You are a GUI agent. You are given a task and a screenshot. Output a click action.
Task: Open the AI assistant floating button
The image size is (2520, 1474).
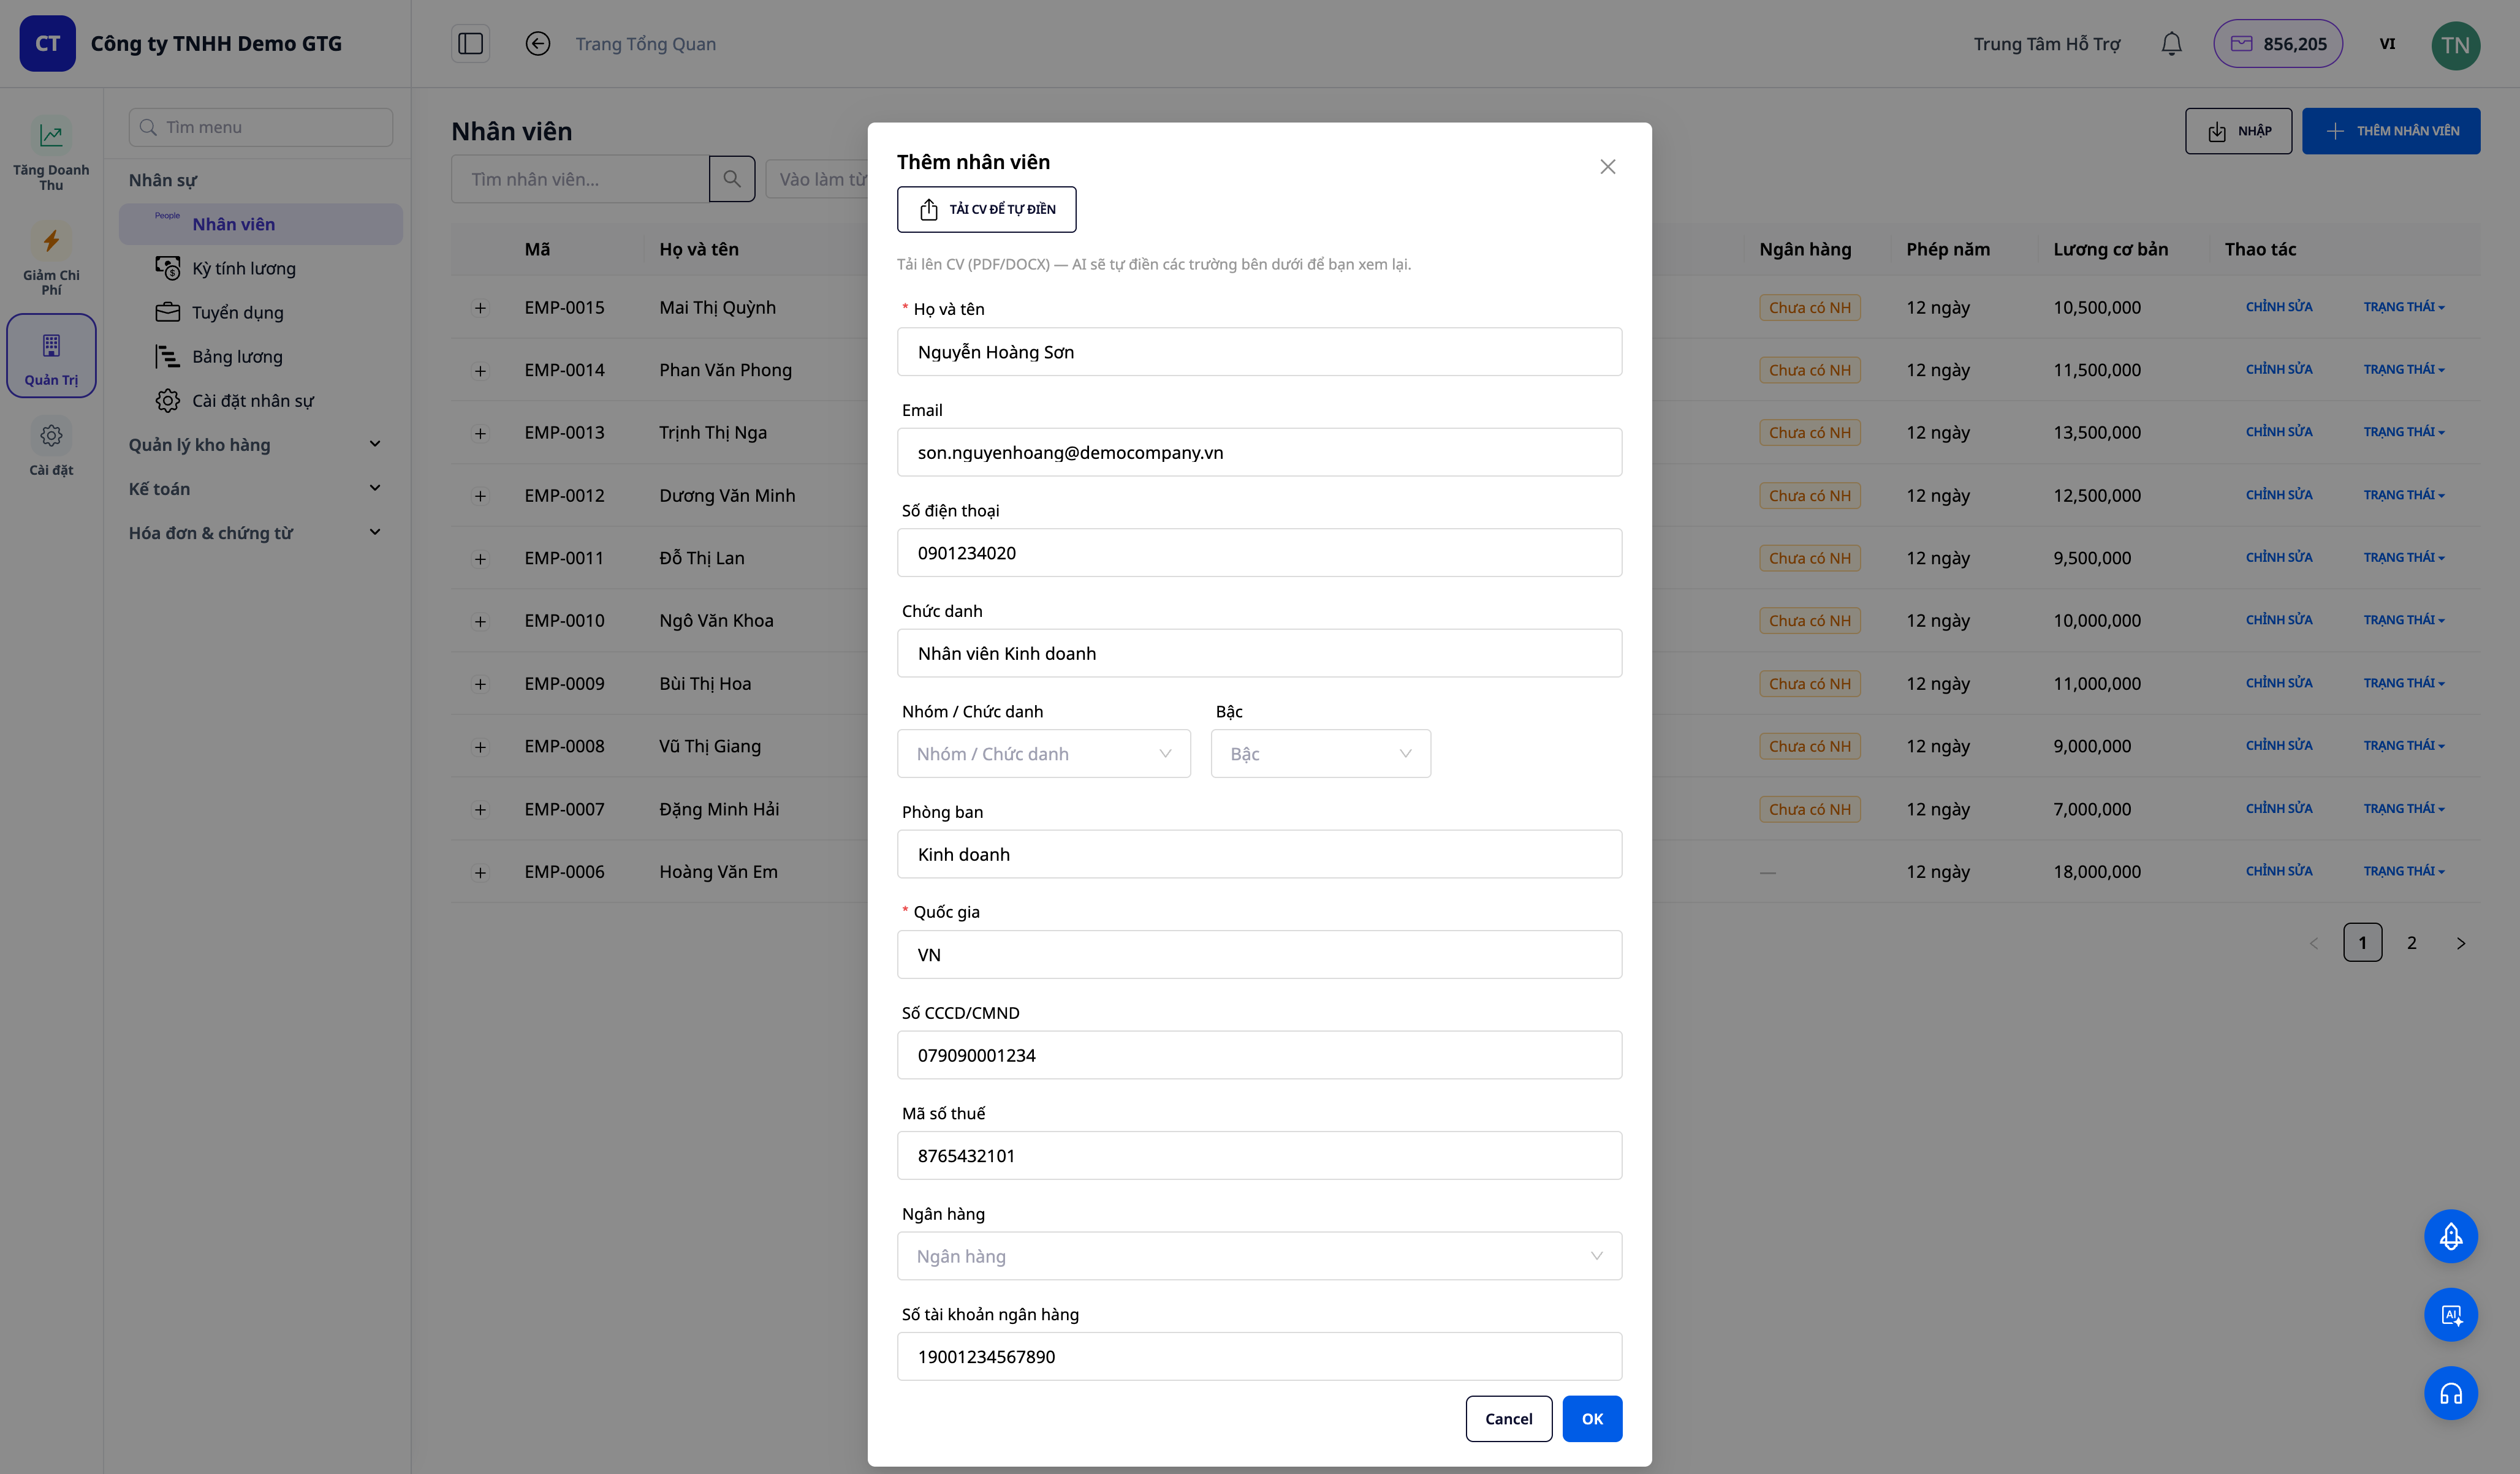[2451, 1315]
